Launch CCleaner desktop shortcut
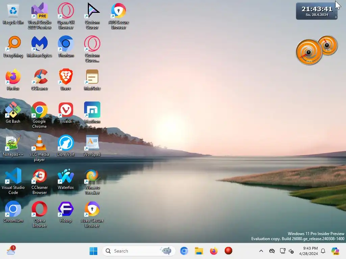 [x=39, y=80]
